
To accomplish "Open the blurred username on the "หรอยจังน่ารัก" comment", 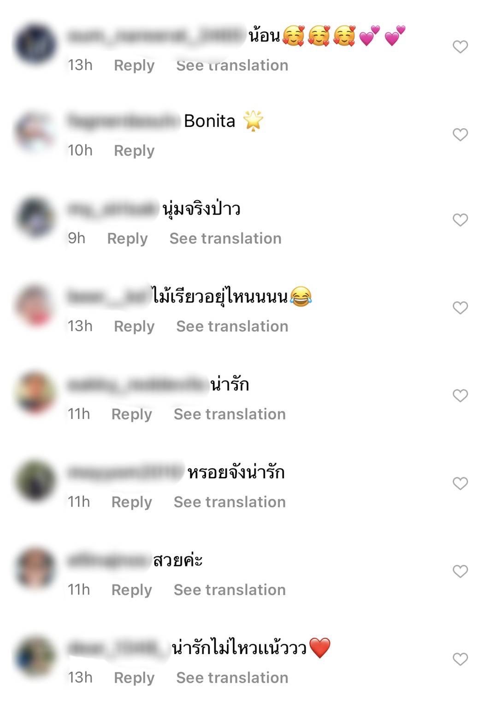I will coord(125,472).
